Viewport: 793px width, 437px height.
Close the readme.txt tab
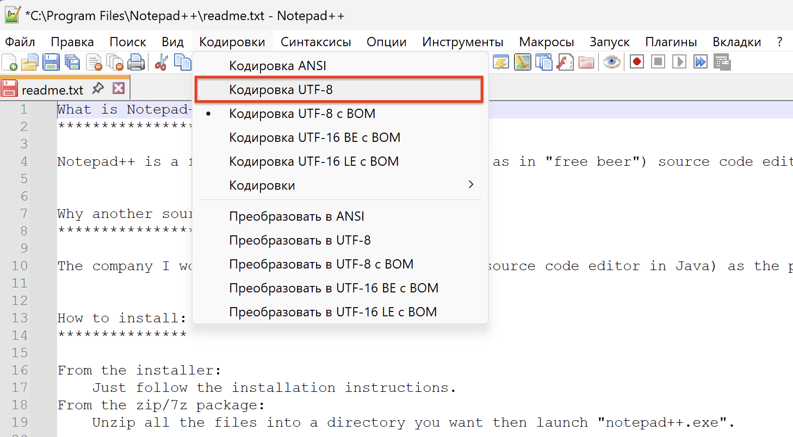[119, 88]
